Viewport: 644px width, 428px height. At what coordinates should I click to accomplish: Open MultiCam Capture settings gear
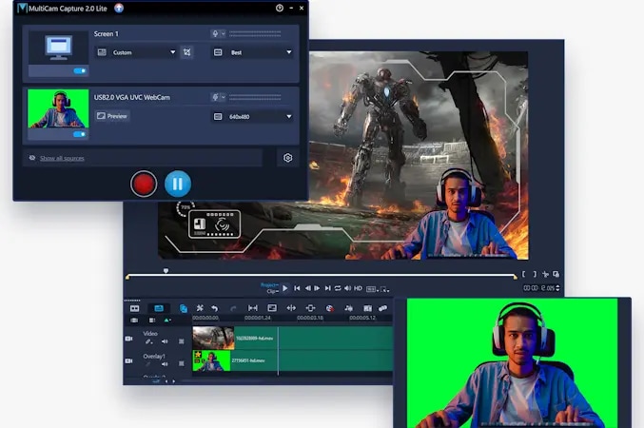click(287, 158)
